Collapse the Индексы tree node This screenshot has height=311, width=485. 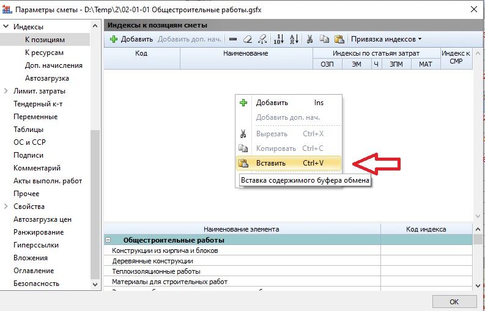click(7, 27)
